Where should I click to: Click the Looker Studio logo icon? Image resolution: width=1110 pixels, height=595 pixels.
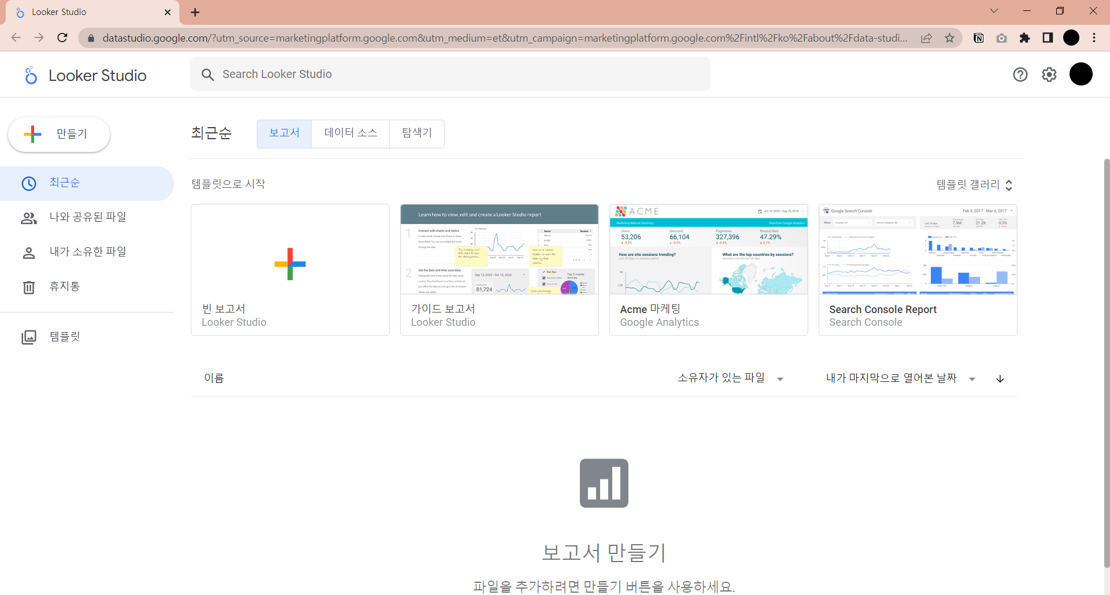[31, 75]
